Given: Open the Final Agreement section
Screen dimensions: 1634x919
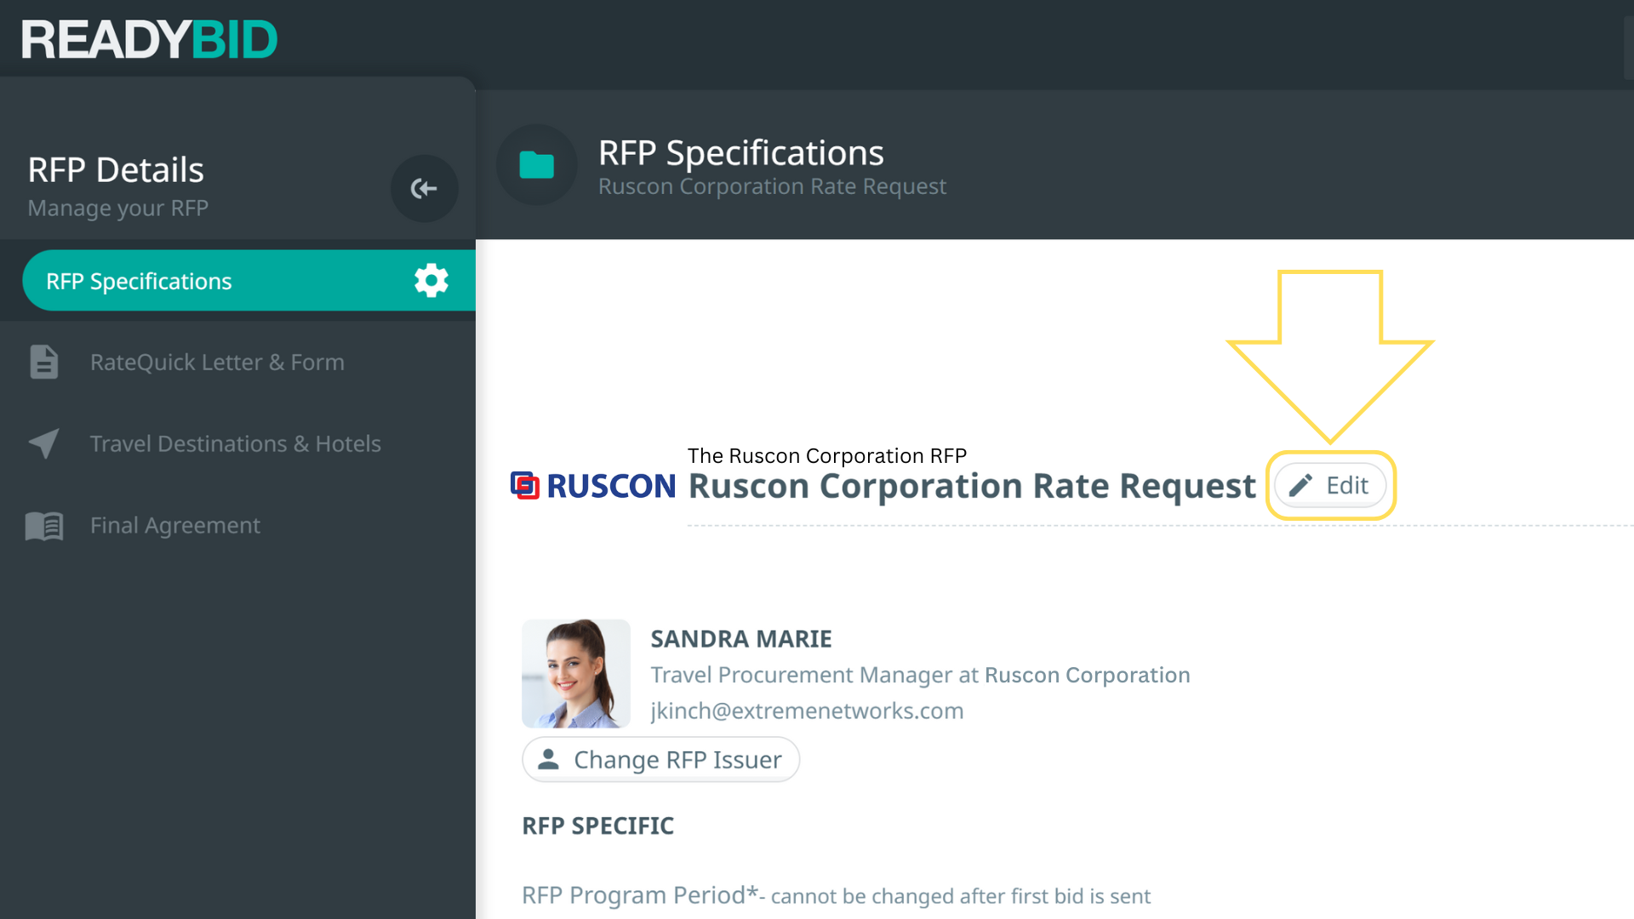Looking at the screenshot, I should click(175, 526).
